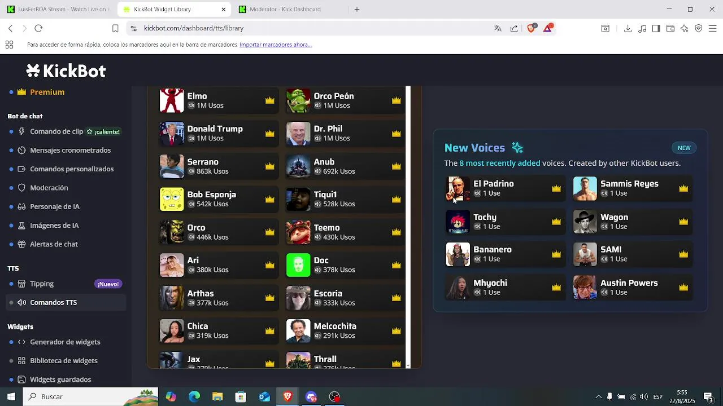
Task: Open the downloads icon
Action: [x=628, y=28]
